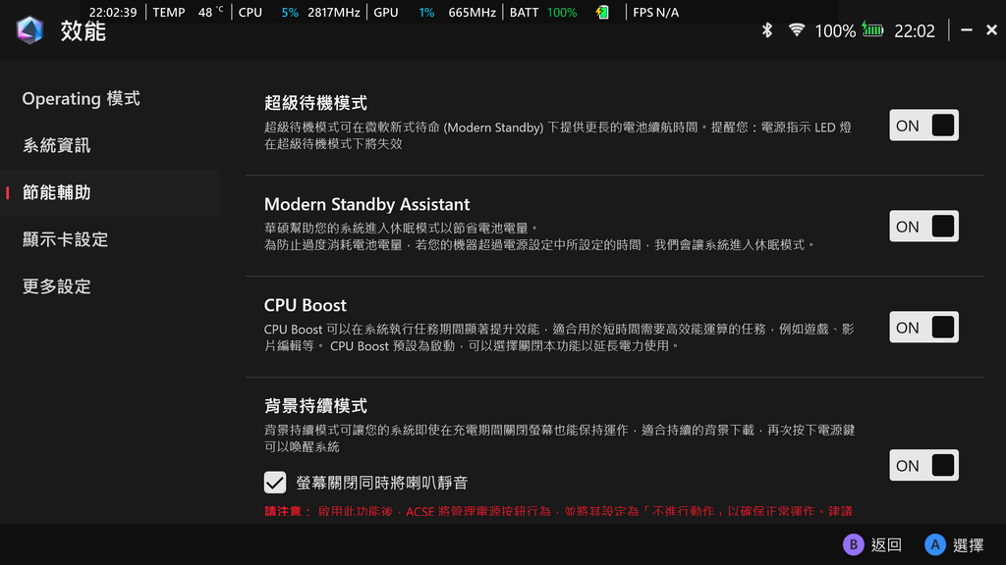Screen dimensions: 1006x565
Task: Click the 返回 back button label
Action: click(885, 545)
